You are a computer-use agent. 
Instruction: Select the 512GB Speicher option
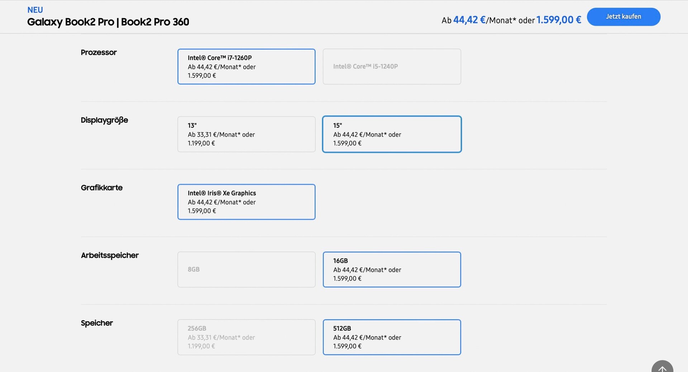pyautogui.click(x=392, y=337)
